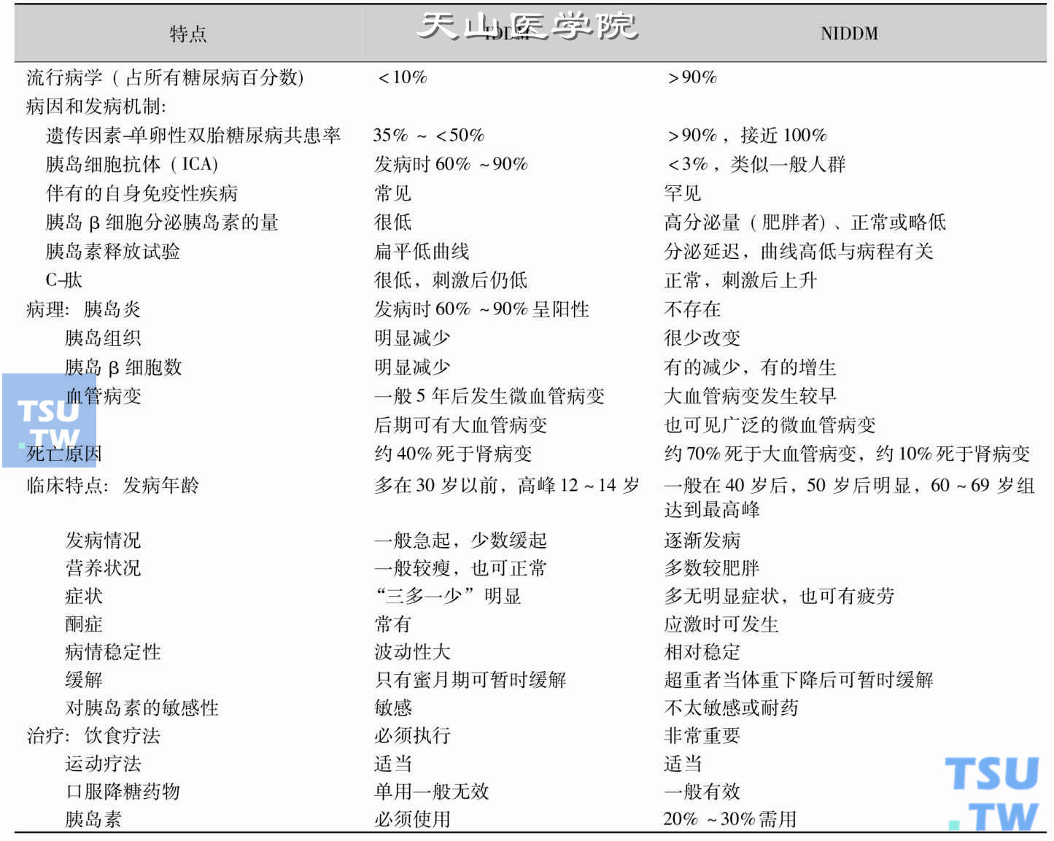Click the "很低，刺激后仍低" cell
The width and height of the screenshot is (1054, 841).
(451, 280)
